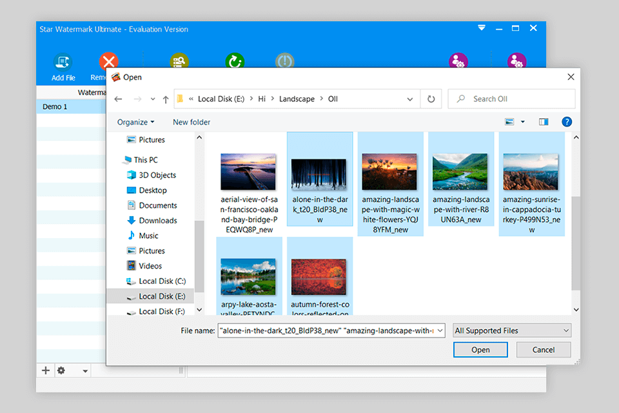Click the file list scroll-down arrow
The image size is (619, 413).
pos(576,310)
